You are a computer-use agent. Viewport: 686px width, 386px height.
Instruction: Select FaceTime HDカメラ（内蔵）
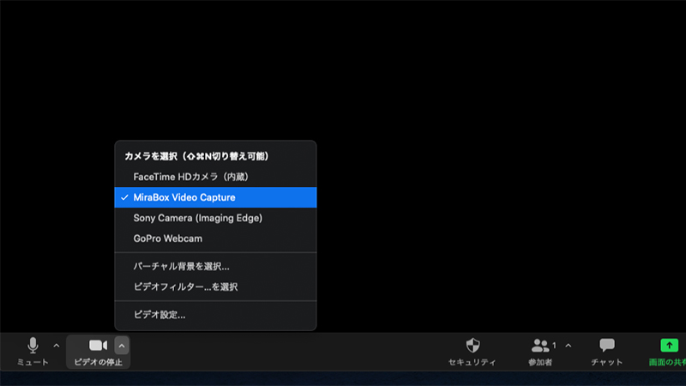point(215,177)
